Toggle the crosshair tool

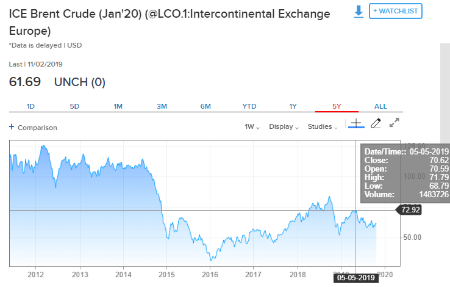pos(356,123)
